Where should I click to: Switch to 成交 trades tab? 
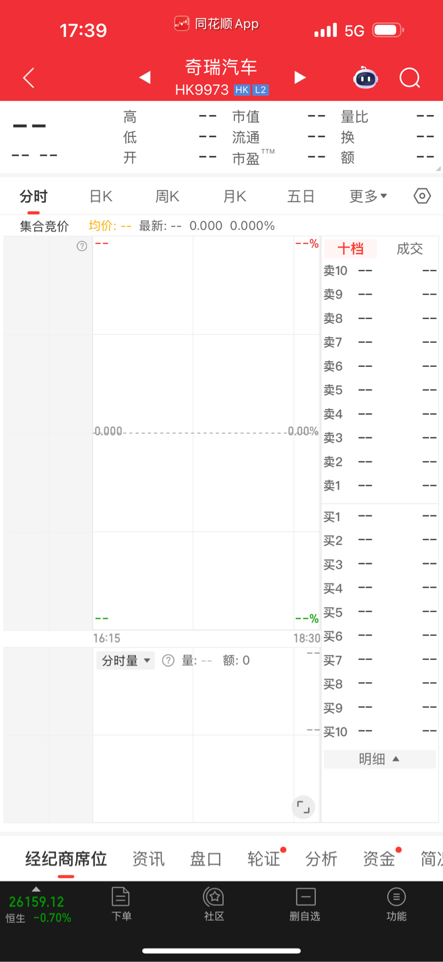(x=410, y=248)
